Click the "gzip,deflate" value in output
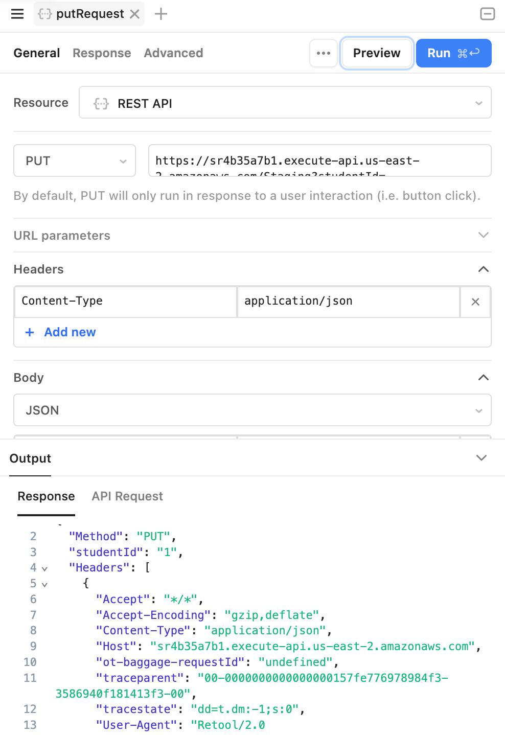505x735 pixels. click(x=272, y=615)
